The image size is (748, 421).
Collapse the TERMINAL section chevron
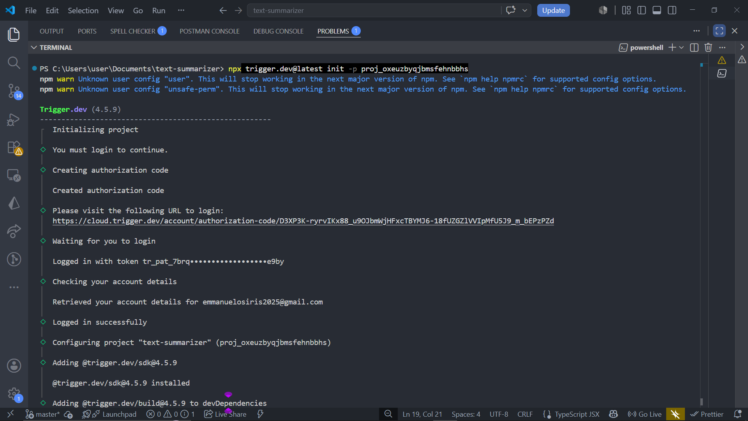pyautogui.click(x=34, y=48)
